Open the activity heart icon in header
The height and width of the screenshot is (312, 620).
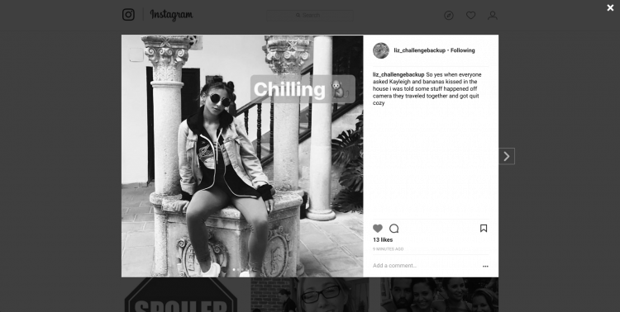click(x=470, y=16)
